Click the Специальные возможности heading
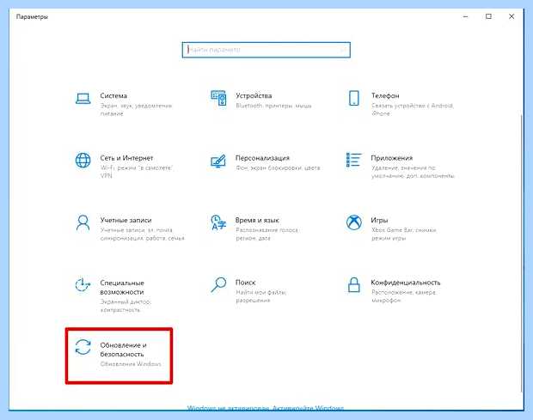533x420 pixels. pyautogui.click(x=122, y=287)
